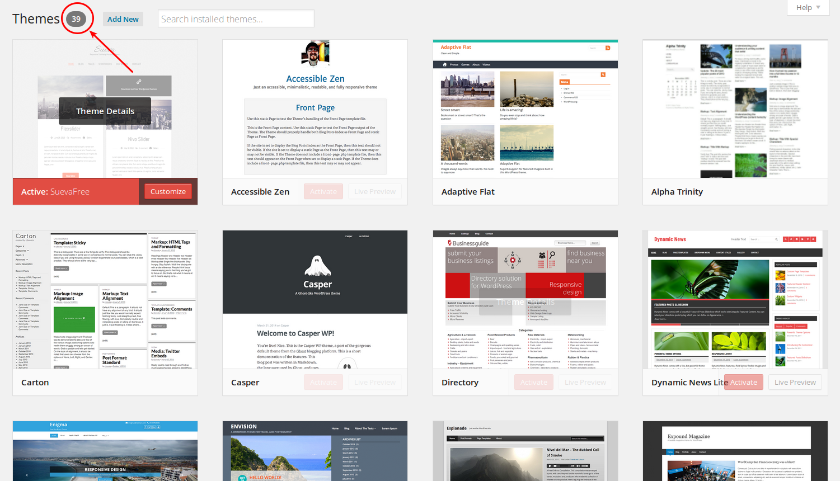The height and width of the screenshot is (481, 840).
Task: Click the Active: SuevaFree label
Action: click(x=55, y=191)
